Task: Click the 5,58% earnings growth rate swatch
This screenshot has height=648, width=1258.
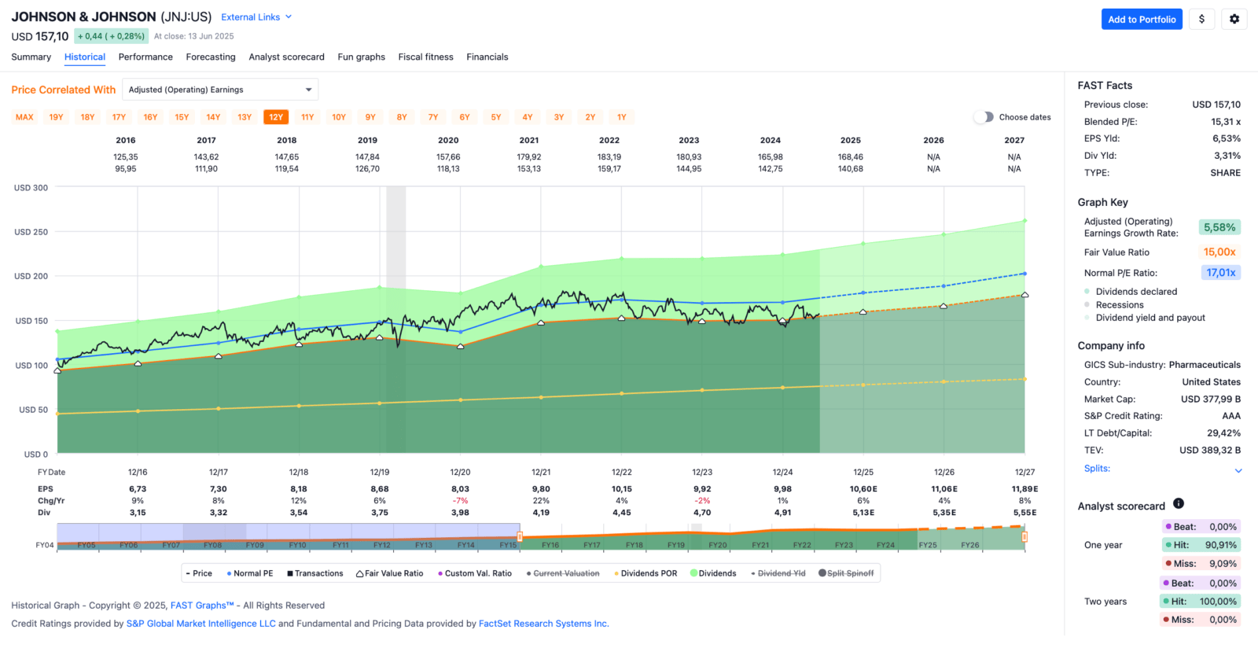Action: pyautogui.click(x=1219, y=227)
